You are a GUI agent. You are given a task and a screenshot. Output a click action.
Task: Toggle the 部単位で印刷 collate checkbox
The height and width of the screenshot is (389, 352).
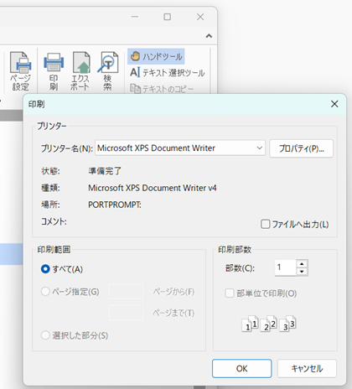pyautogui.click(x=230, y=293)
